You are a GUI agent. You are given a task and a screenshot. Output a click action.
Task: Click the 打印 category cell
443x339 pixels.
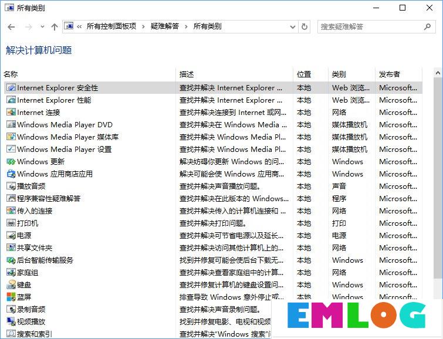pos(339,223)
